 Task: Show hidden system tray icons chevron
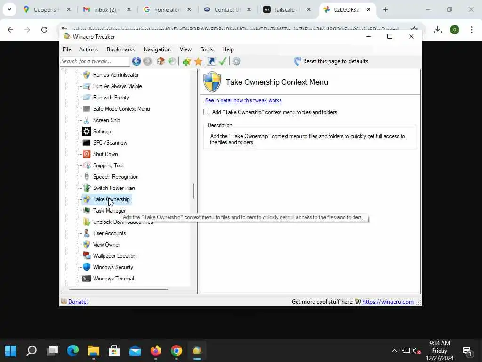[394, 351]
